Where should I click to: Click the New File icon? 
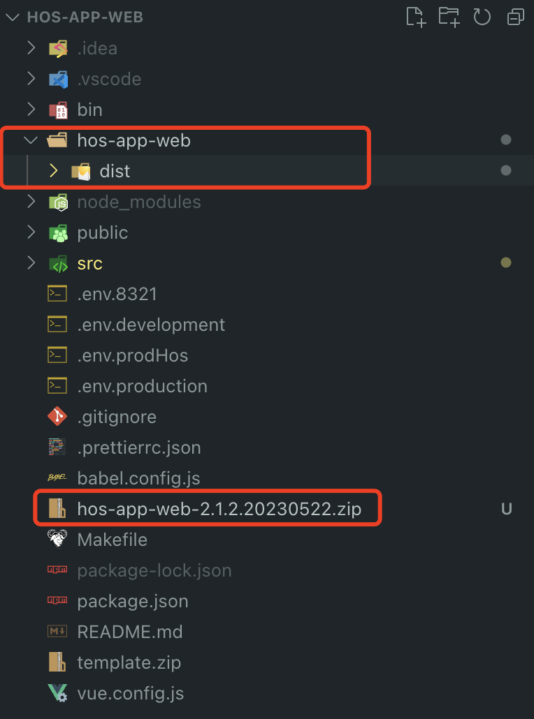tap(416, 17)
